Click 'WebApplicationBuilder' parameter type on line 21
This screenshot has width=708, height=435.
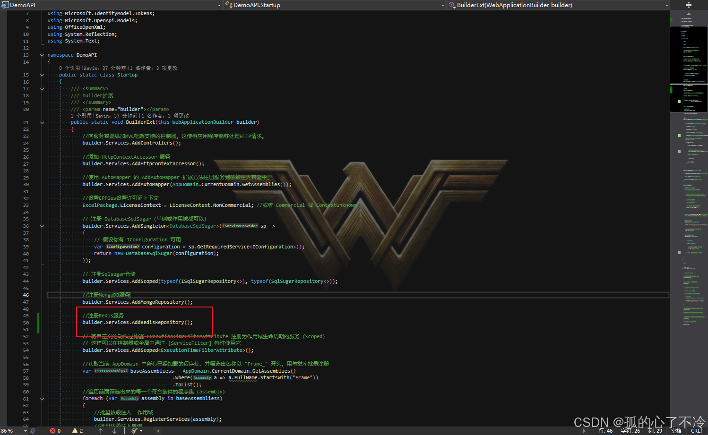tap(203, 122)
